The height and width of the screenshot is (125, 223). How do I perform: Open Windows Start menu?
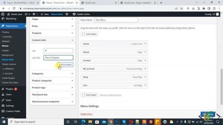click(4, 122)
